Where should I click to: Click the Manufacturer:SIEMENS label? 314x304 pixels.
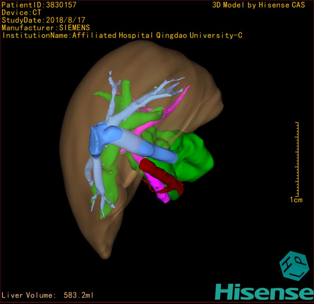tap(46, 28)
